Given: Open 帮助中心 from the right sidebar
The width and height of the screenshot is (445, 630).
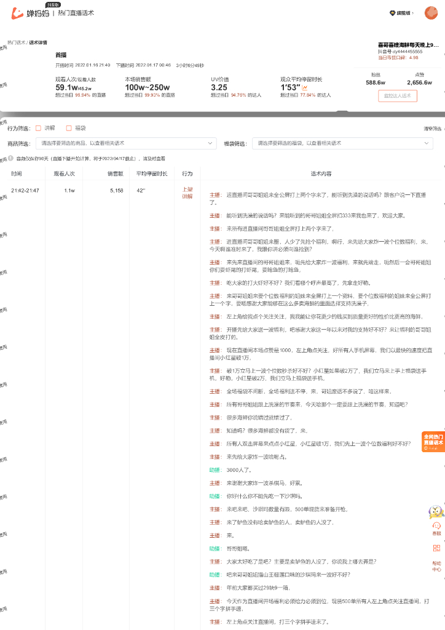Looking at the screenshot, I should click(436, 566).
